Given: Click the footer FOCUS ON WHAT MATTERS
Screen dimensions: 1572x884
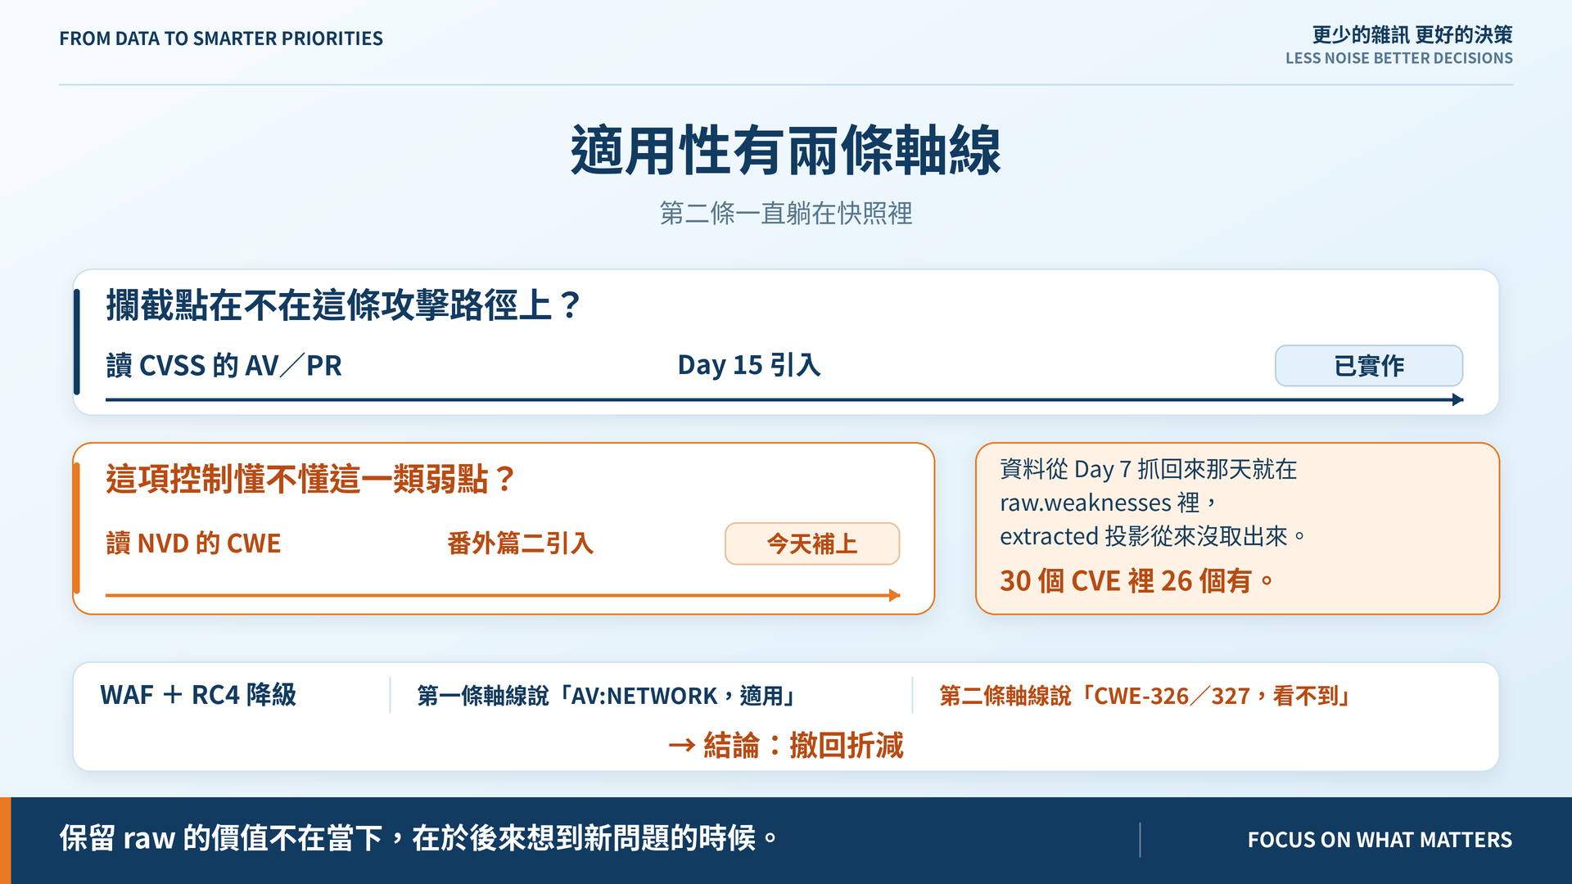Looking at the screenshot, I should point(1380,840).
